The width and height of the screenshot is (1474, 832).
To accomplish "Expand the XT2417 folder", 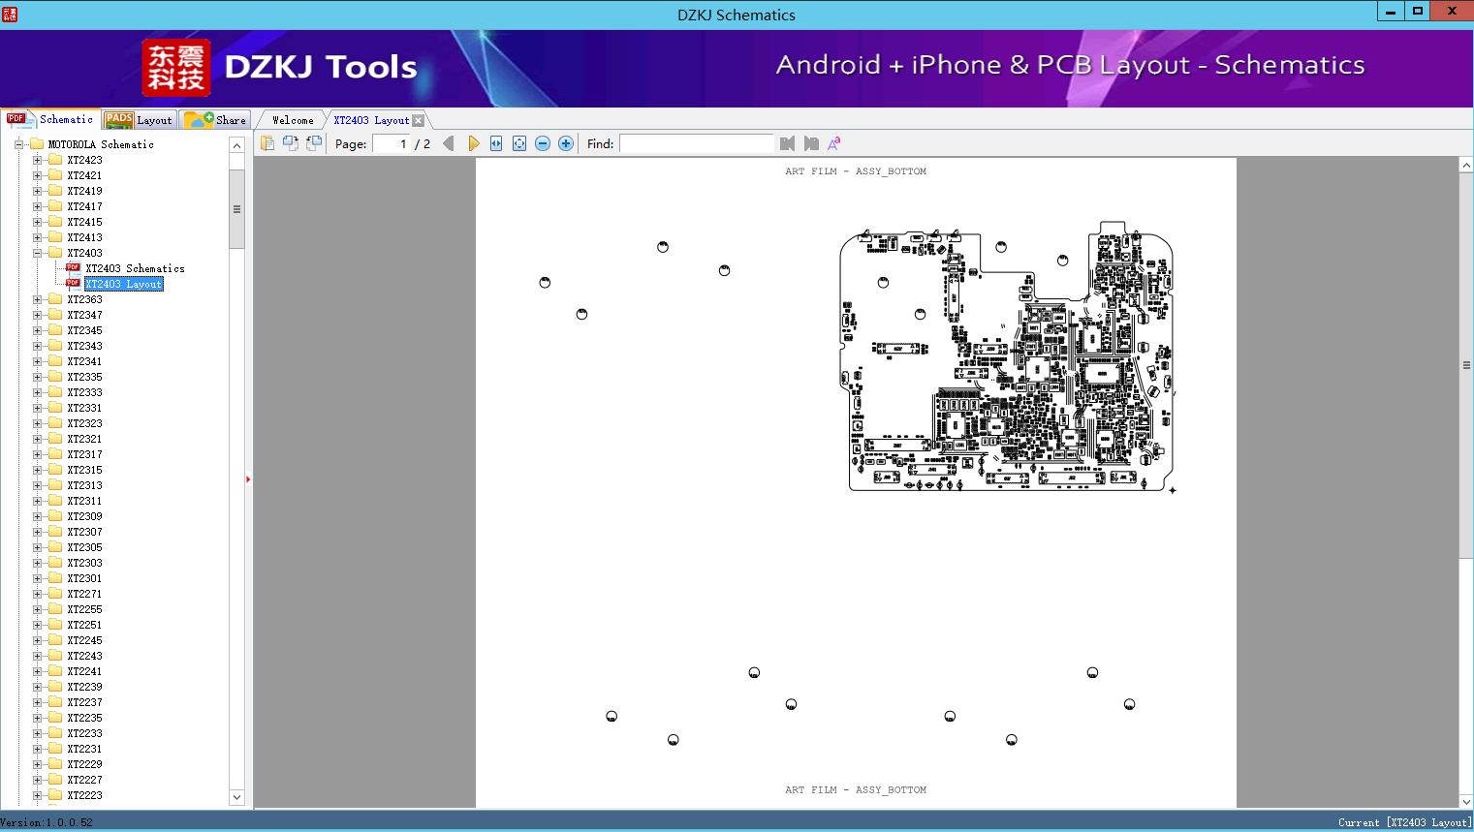I will coord(37,206).
